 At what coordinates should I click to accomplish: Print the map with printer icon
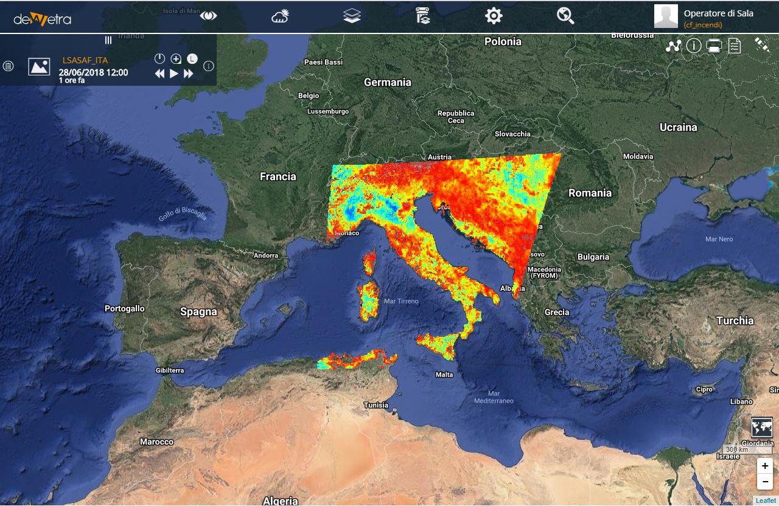click(714, 46)
